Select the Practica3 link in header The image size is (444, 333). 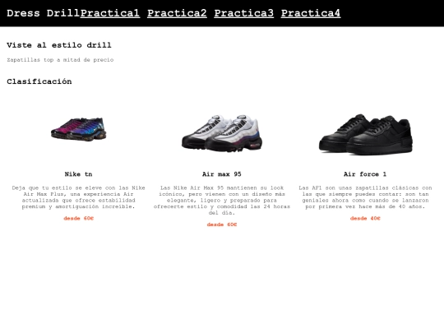pyautogui.click(x=244, y=13)
